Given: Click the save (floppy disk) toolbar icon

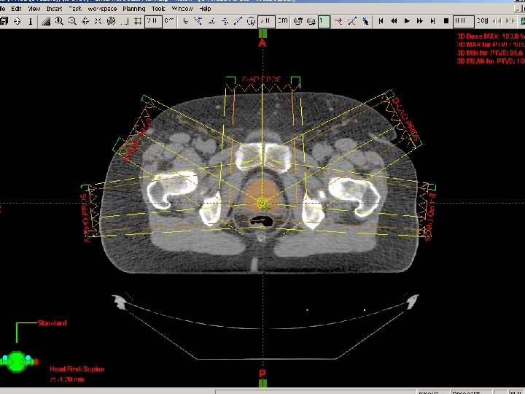Looking at the screenshot, I should point(4,21).
